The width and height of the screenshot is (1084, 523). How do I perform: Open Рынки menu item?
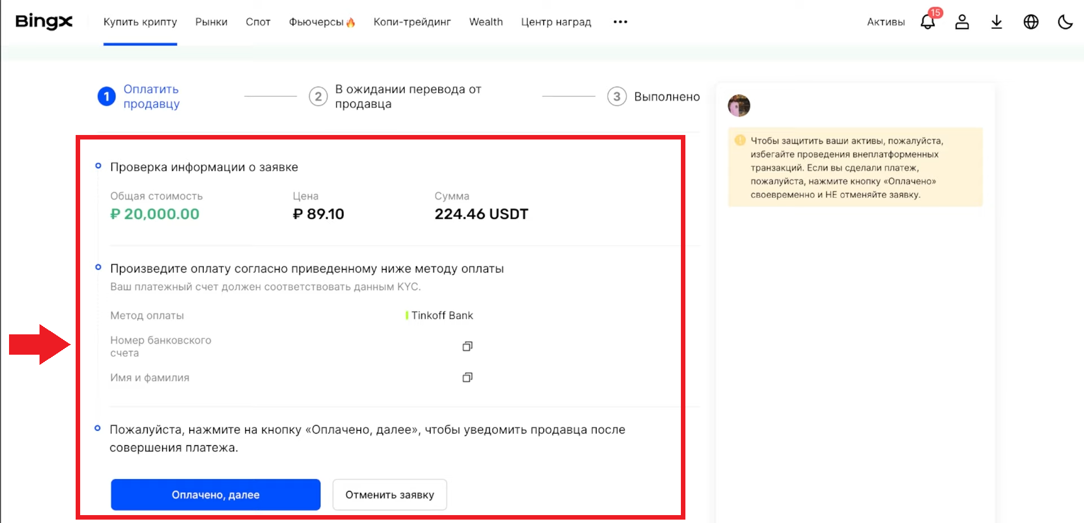[211, 22]
